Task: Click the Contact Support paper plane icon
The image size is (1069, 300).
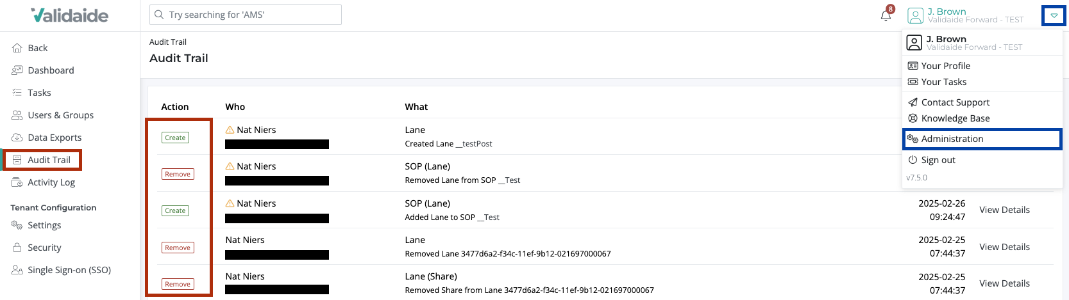Action: click(x=913, y=102)
